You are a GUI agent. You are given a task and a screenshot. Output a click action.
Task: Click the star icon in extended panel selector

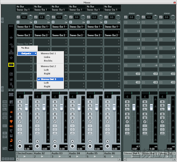click(11, 58)
